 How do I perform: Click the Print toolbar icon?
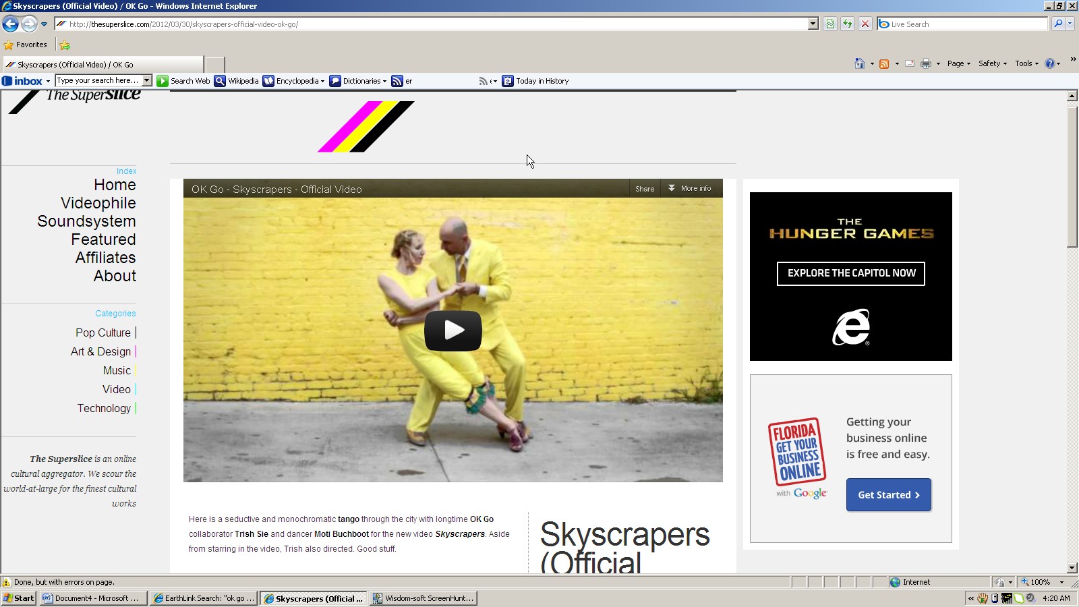pos(926,63)
